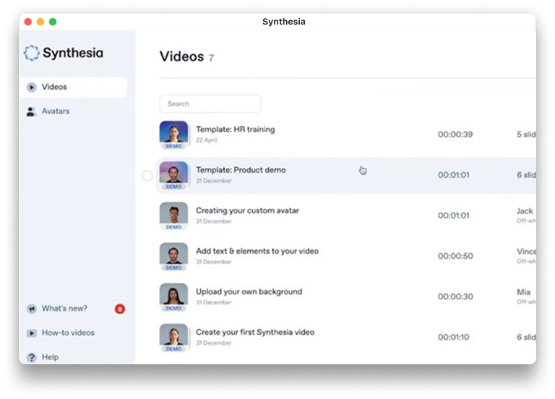Maximize the window with green button

(53, 22)
